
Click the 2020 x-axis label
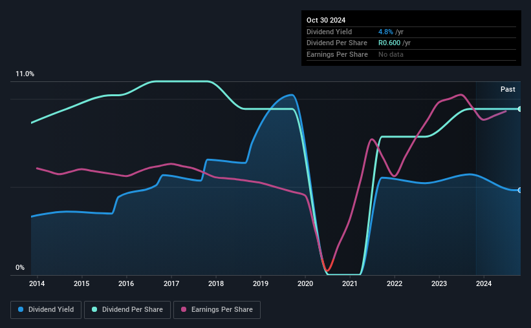(305, 283)
